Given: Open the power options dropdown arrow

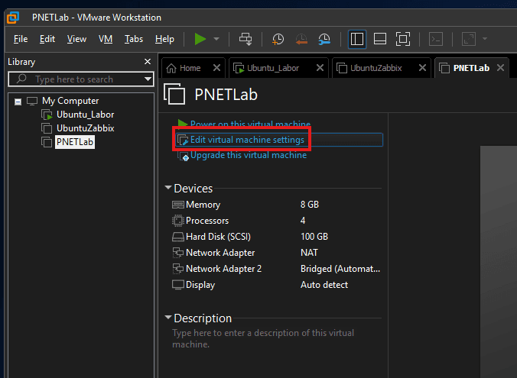Looking at the screenshot, I should [x=216, y=39].
